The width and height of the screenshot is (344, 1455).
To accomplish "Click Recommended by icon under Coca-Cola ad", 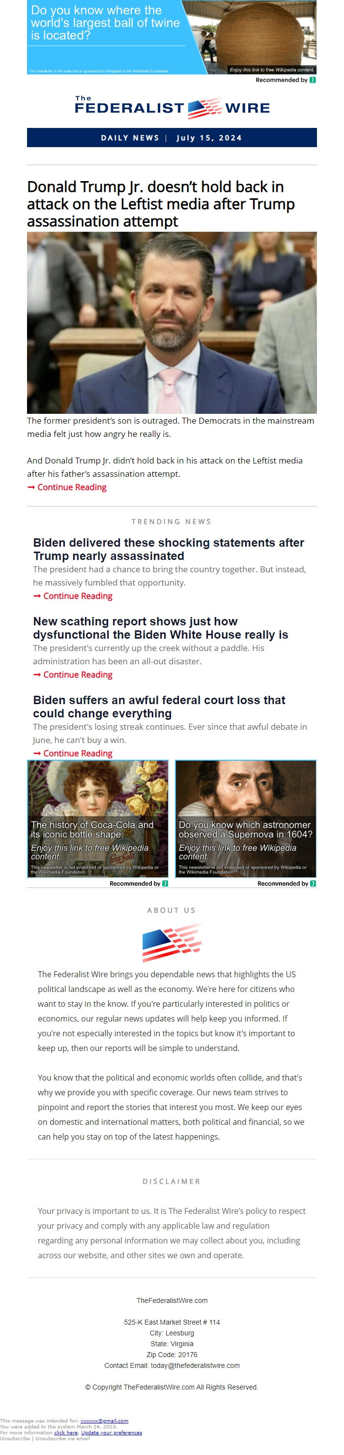I will pyautogui.click(x=165, y=883).
